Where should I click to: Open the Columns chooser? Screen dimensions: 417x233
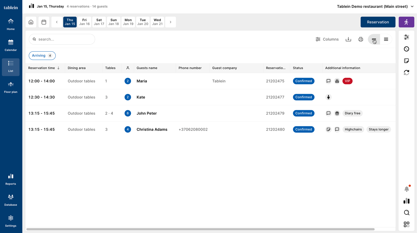click(327, 39)
